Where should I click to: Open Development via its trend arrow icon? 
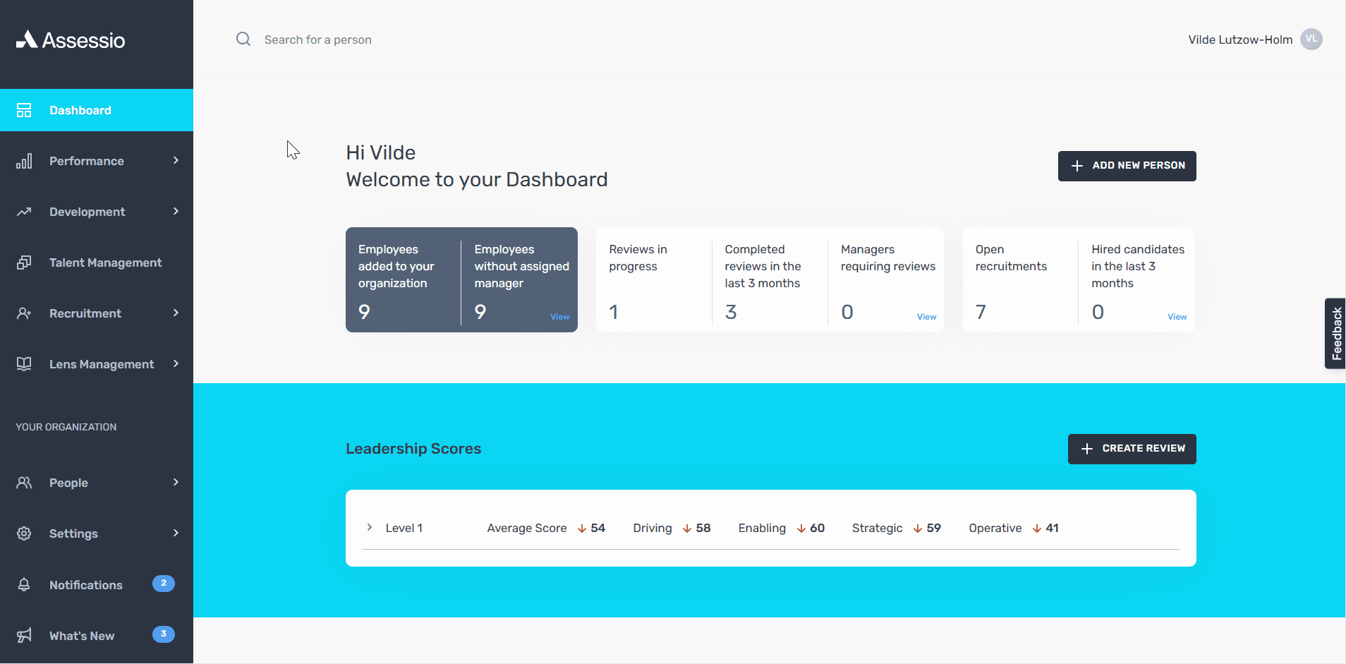coord(24,212)
